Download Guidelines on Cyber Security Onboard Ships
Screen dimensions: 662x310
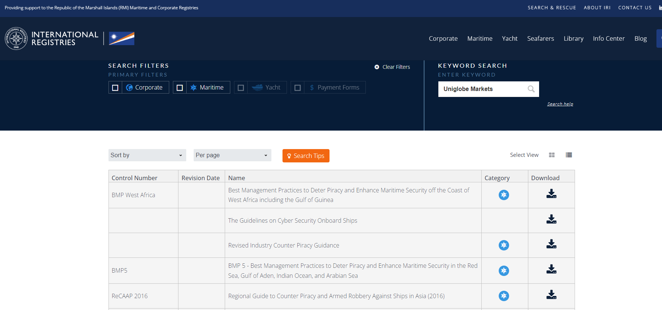(551, 219)
